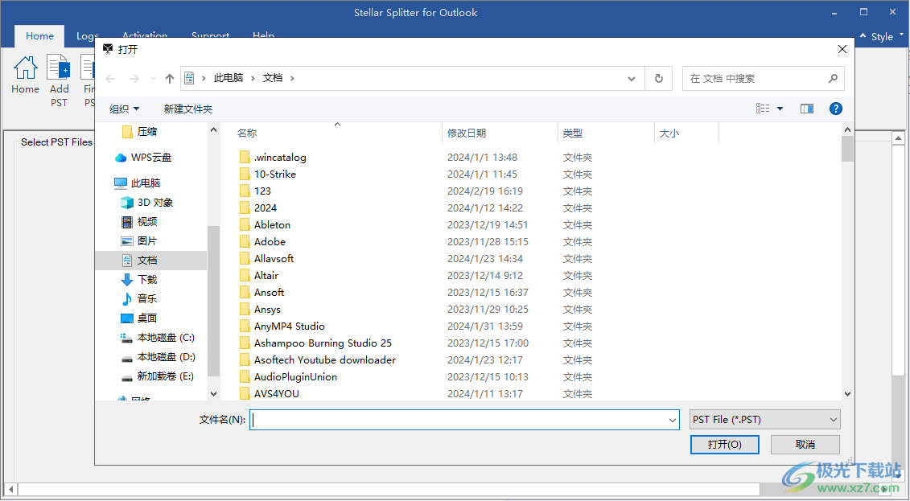910x501 pixels.
Task: Open the PST File (*.PST) file type dropdown
Action: point(763,419)
